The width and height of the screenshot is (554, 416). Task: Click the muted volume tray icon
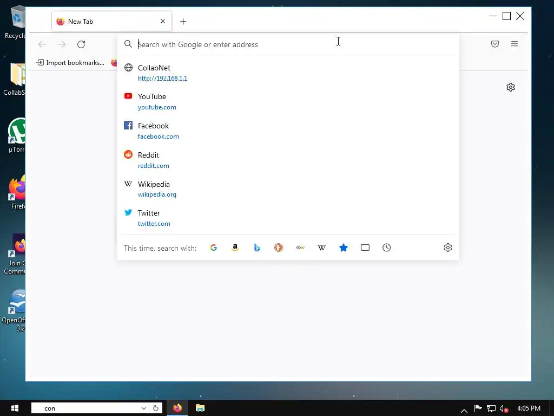504,408
